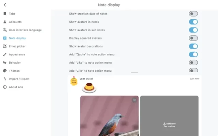218x136 pixels.
Task: Toggle Add "Like" to note action menu
Action: [193, 63]
